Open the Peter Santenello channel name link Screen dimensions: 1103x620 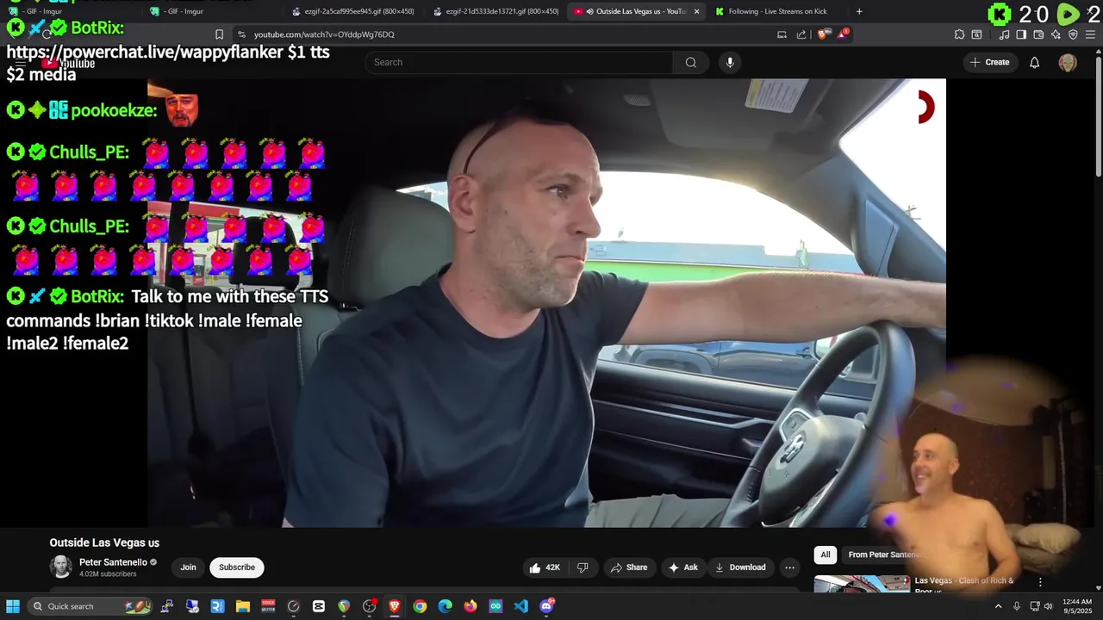click(x=113, y=562)
